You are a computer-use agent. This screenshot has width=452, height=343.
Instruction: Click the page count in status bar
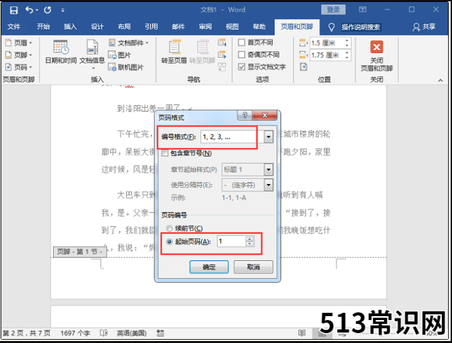point(26,333)
